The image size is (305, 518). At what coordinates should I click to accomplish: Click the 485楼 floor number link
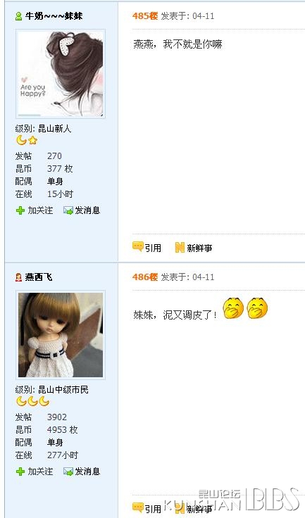pyautogui.click(x=145, y=16)
